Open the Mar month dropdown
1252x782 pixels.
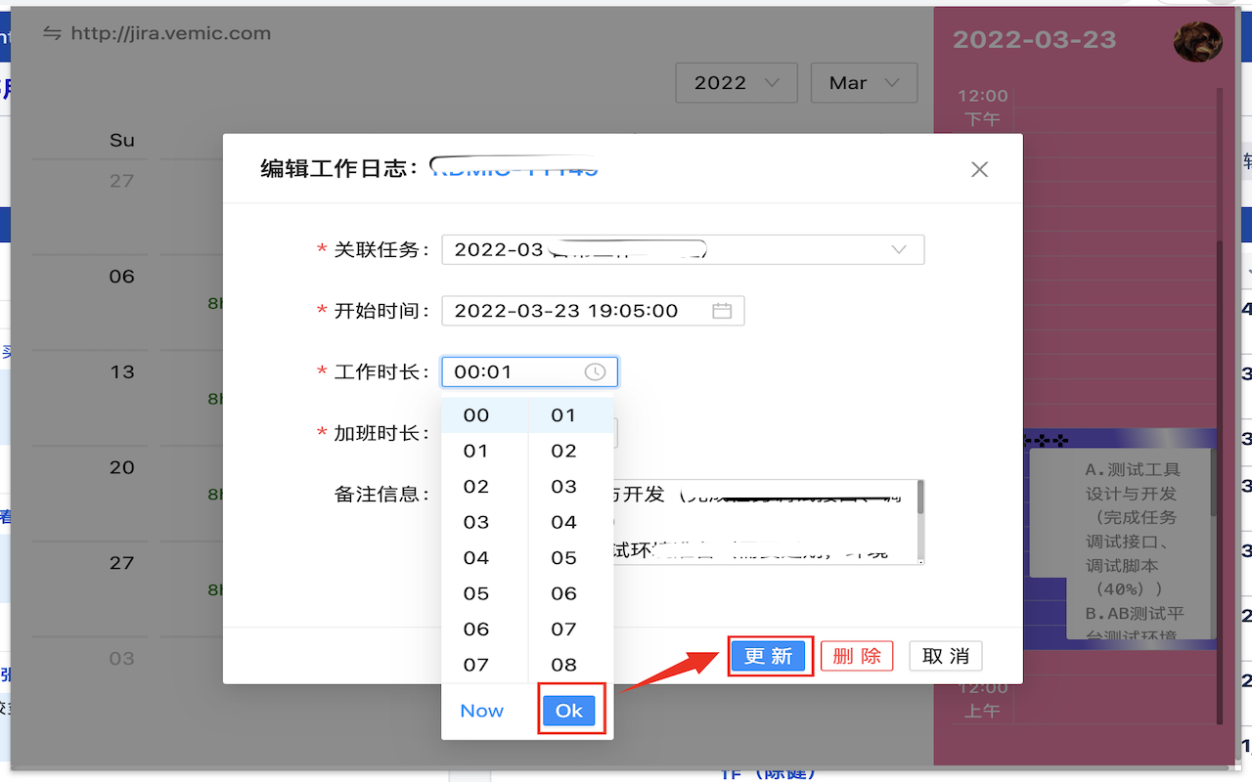864,83
